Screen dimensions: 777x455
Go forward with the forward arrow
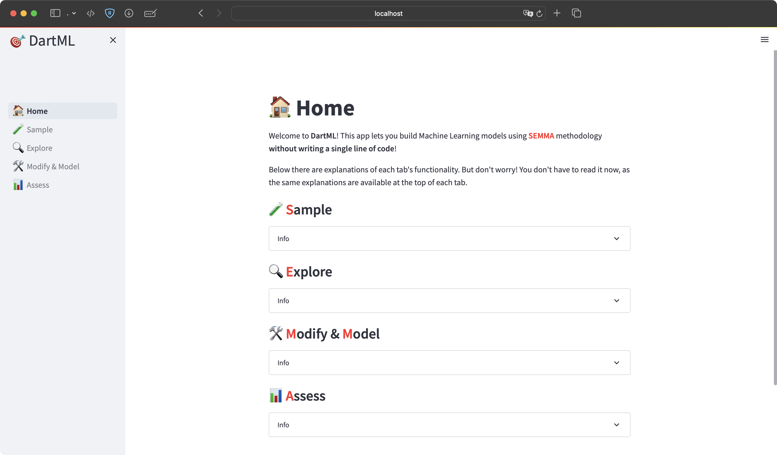[x=219, y=13]
